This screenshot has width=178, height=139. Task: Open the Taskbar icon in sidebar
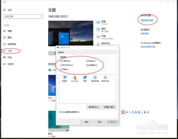coord(4,64)
